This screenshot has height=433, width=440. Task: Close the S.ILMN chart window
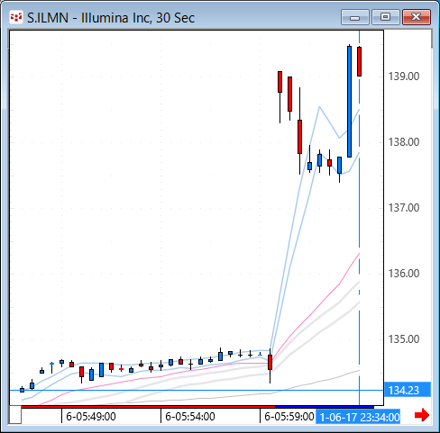tap(417, 17)
